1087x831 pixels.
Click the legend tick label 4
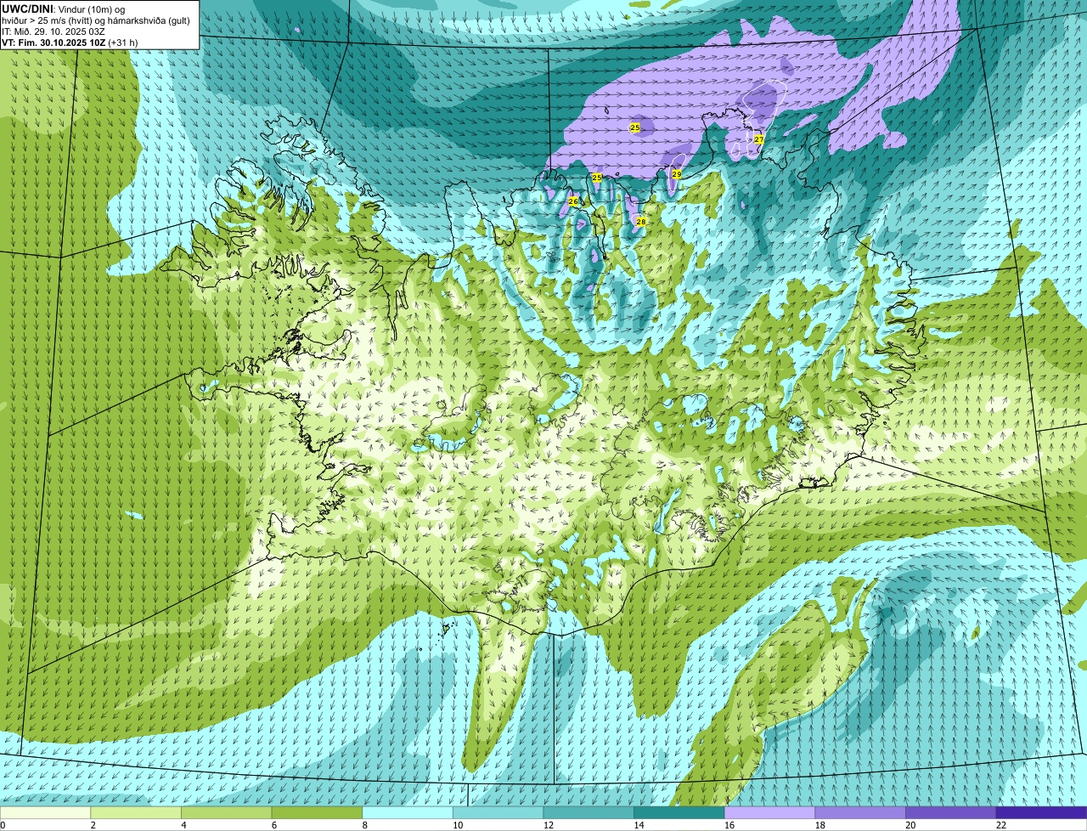[183, 825]
